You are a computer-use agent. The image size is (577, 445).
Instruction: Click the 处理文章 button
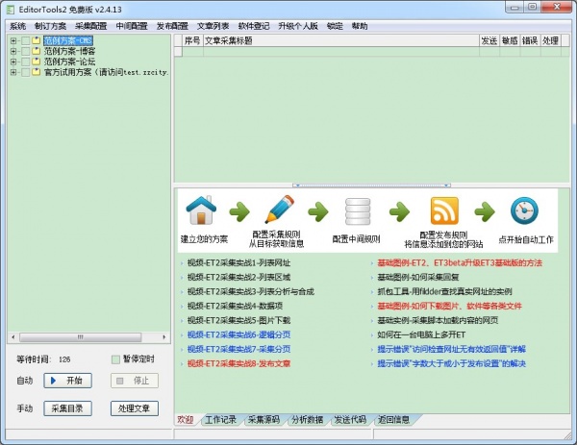click(x=135, y=408)
